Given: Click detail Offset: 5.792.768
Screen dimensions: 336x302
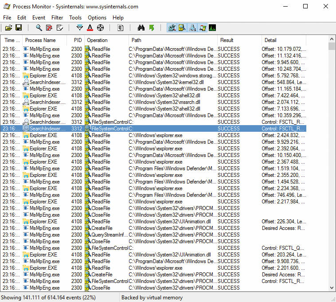Looking at the screenshot, I should (x=283, y=76).
